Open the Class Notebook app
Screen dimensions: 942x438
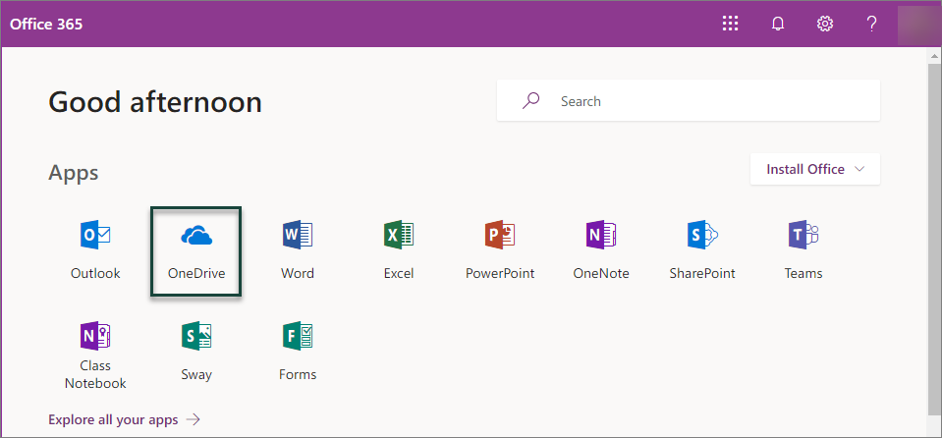(95, 356)
